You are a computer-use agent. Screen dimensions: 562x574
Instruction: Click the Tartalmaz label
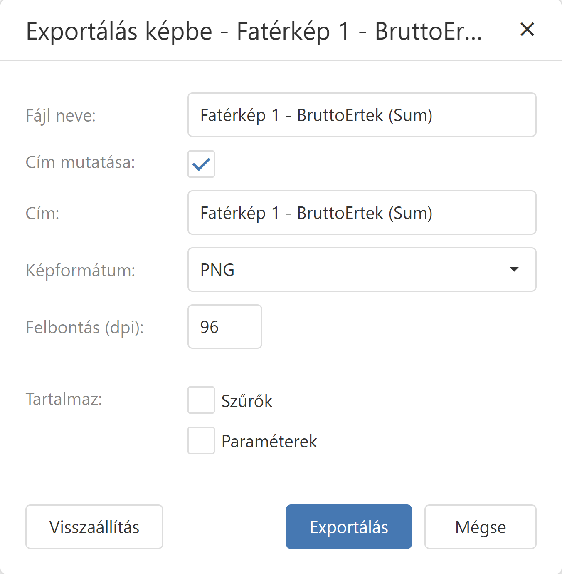[x=64, y=399]
